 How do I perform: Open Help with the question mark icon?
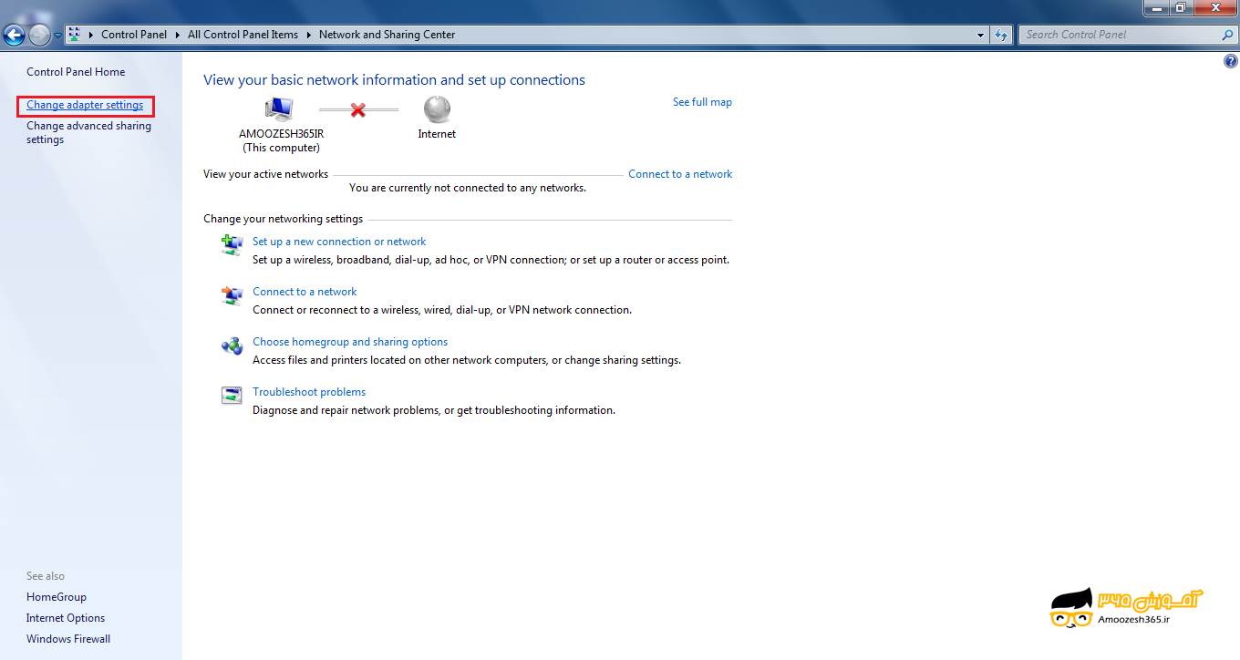[x=1231, y=61]
